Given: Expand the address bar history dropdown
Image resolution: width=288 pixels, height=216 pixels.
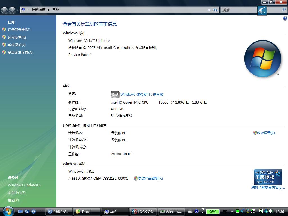Looking at the screenshot, I should 209,10.
